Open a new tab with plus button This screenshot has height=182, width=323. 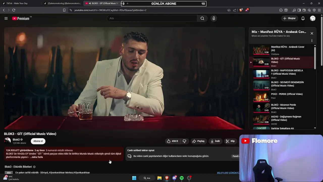click(127, 3)
